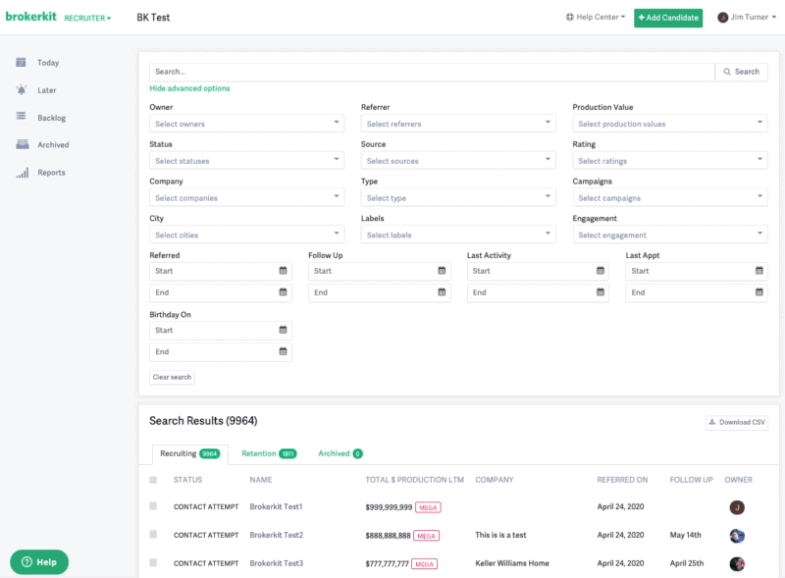Click the download icon beside Download CSV
Viewport: 785px width, 578px height.
click(x=712, y=422)
